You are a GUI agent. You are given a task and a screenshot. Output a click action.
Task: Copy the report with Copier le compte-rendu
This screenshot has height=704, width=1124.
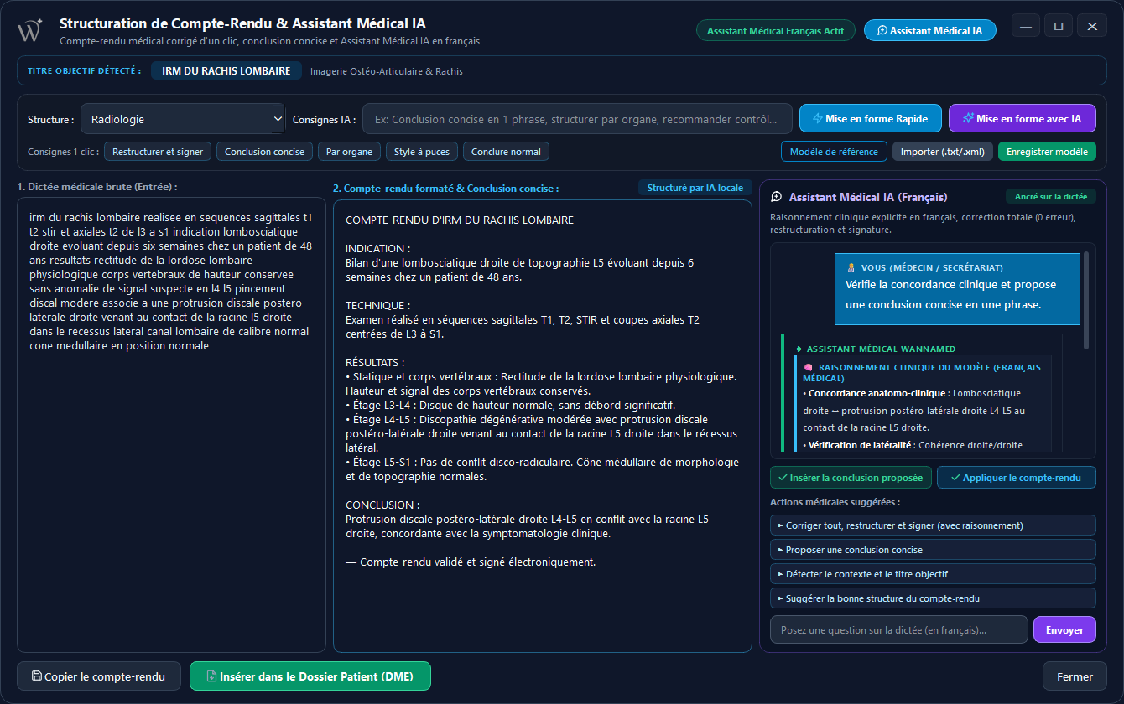(x=99, y=676)
